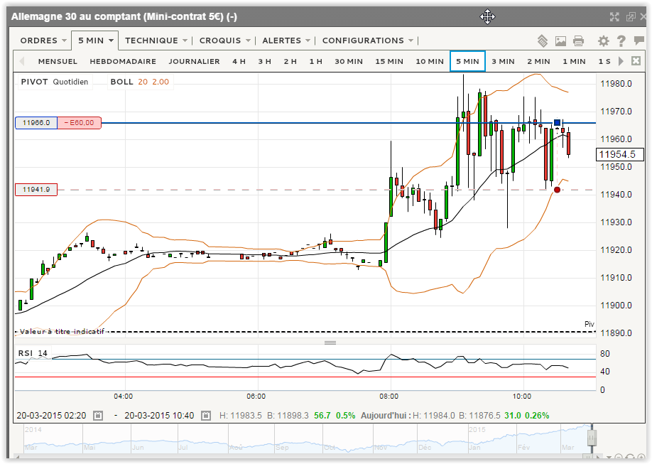Select the 1 MIN timeframe
Image resolution: width=652 pixels, height=464 pixels.
(575, 61)
